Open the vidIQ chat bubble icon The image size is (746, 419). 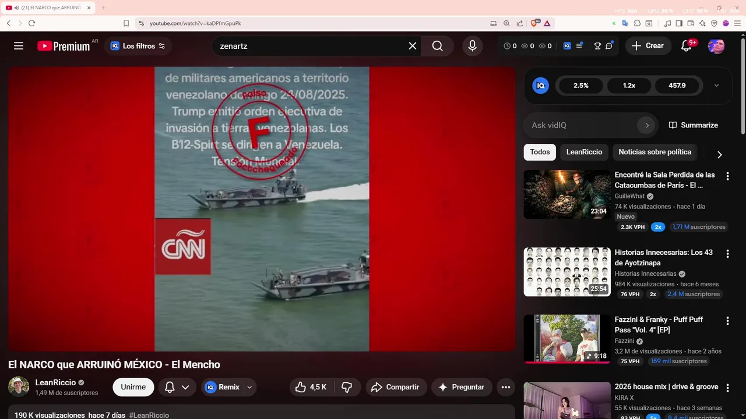point(609,46)
